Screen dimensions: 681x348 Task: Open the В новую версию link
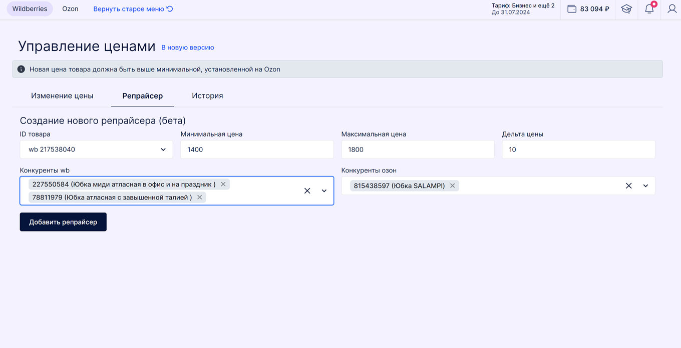[x=187, y=47]
